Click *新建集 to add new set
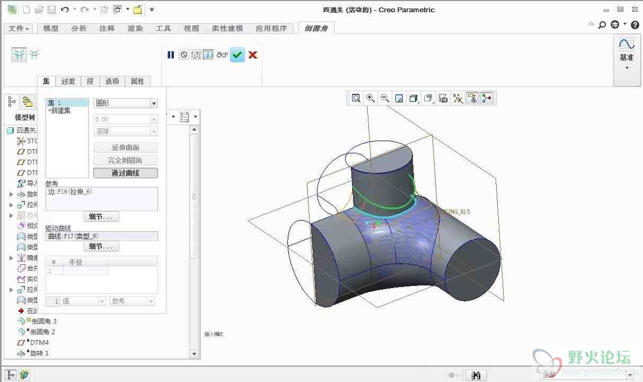643x382 pixels. [59, 111]
